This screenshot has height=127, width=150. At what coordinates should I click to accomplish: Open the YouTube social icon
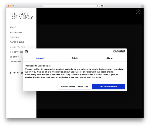point(18,73)
